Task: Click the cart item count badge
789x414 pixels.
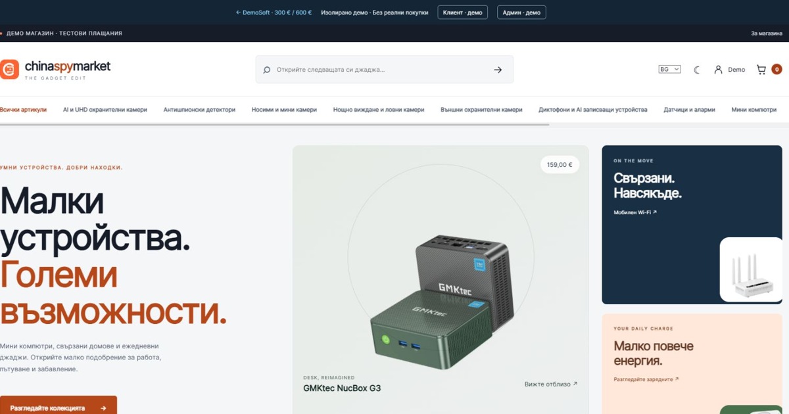Action: click(777, 69)
